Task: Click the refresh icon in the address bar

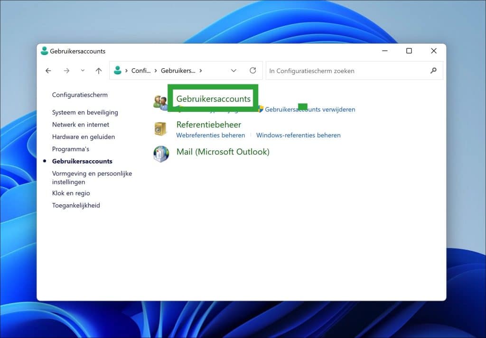Action: click(x=252, y=70)
